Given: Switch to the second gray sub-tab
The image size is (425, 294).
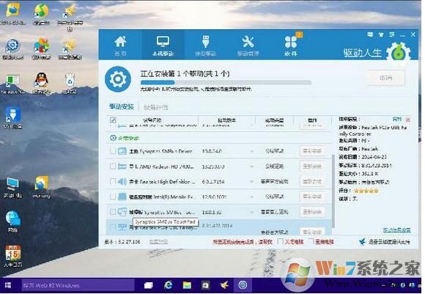Looking at the screenshot, I should [155, 107].
